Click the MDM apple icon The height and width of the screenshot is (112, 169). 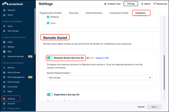(x=4, y=92)
